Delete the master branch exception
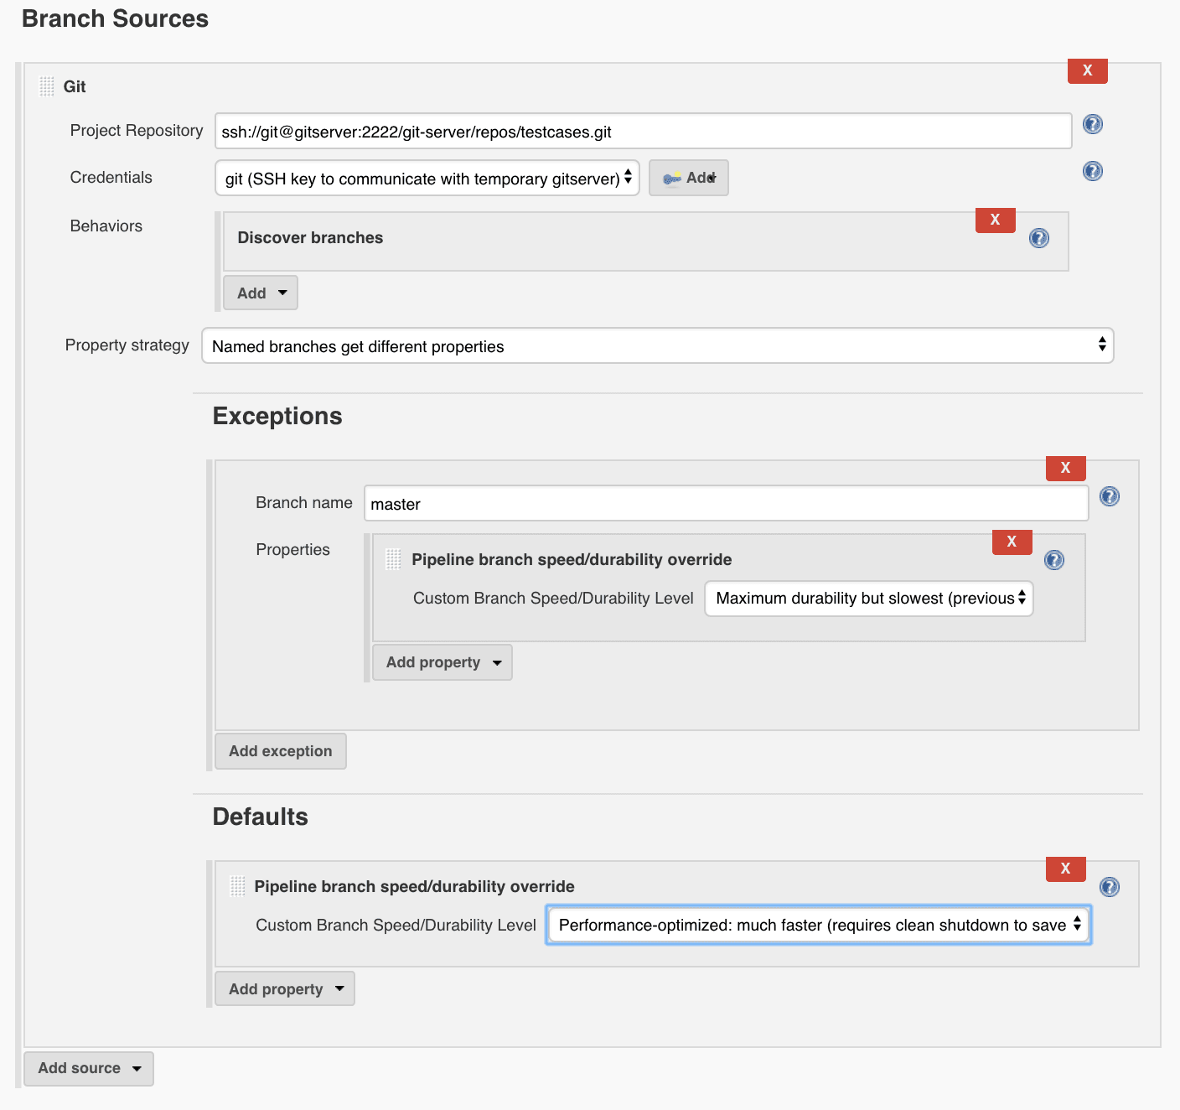1180x1110 pixels. [x=1065, y=468]
